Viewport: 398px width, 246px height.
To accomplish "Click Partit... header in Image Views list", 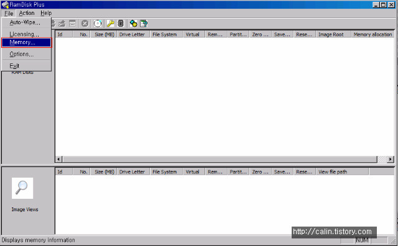I will pos(238,171).
